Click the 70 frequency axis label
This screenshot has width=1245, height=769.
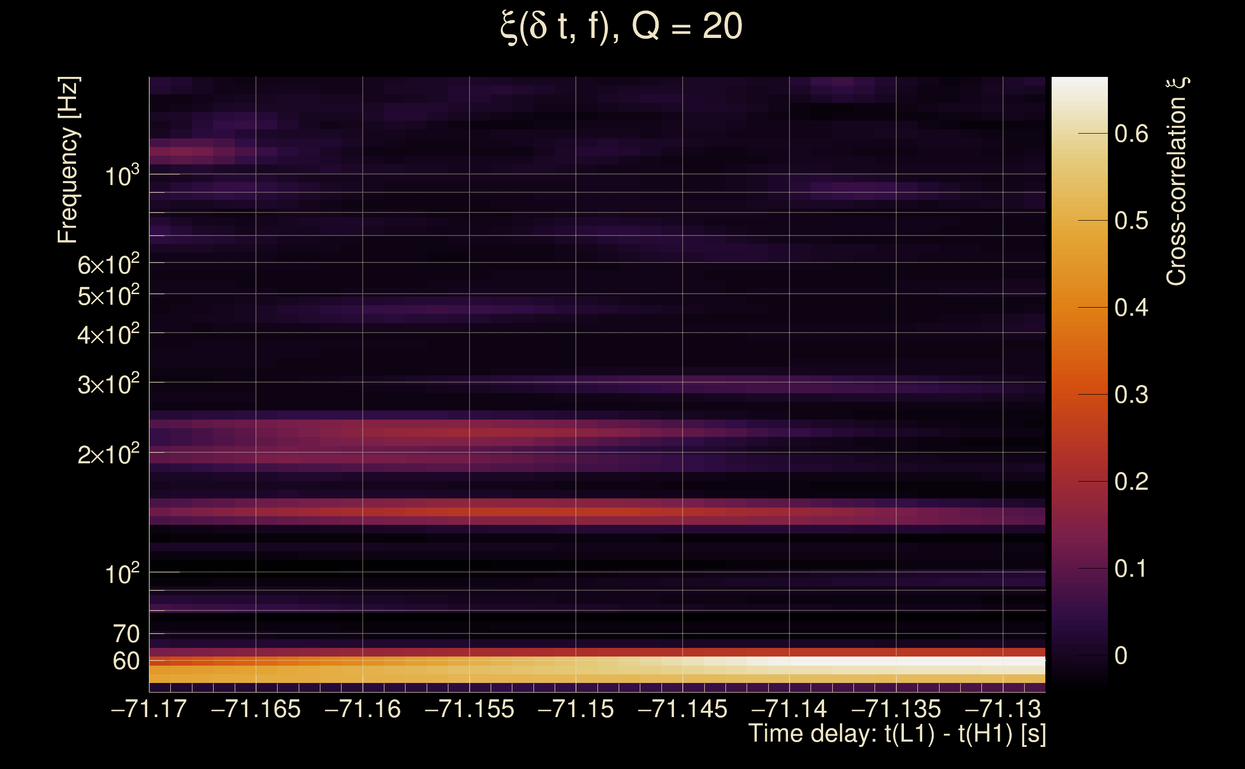126,634
